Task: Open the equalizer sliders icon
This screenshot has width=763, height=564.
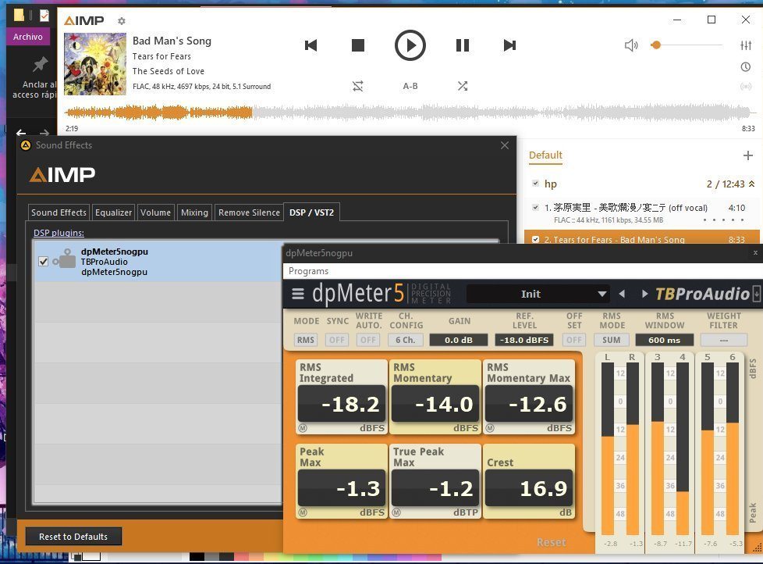Action: tap(746, 45)
